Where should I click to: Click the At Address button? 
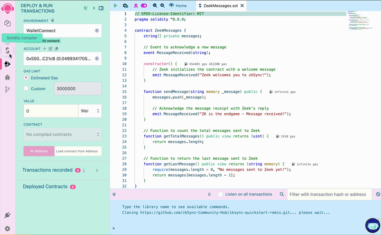39,151
